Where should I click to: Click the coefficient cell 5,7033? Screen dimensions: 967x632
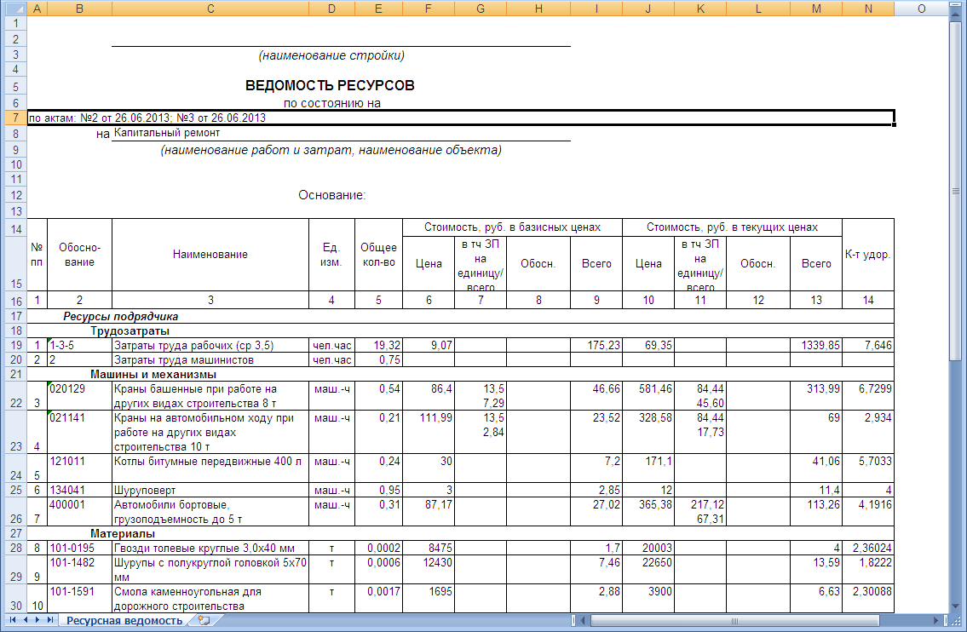click(867, 468)
